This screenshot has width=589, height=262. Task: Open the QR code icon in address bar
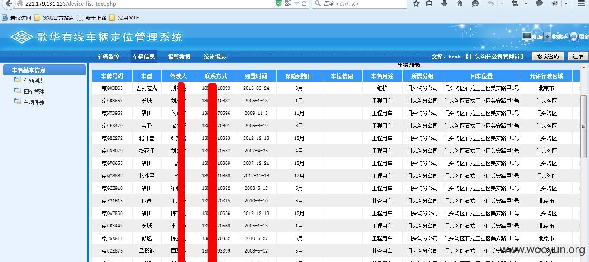pyautogui.click(x=288, y=3)
